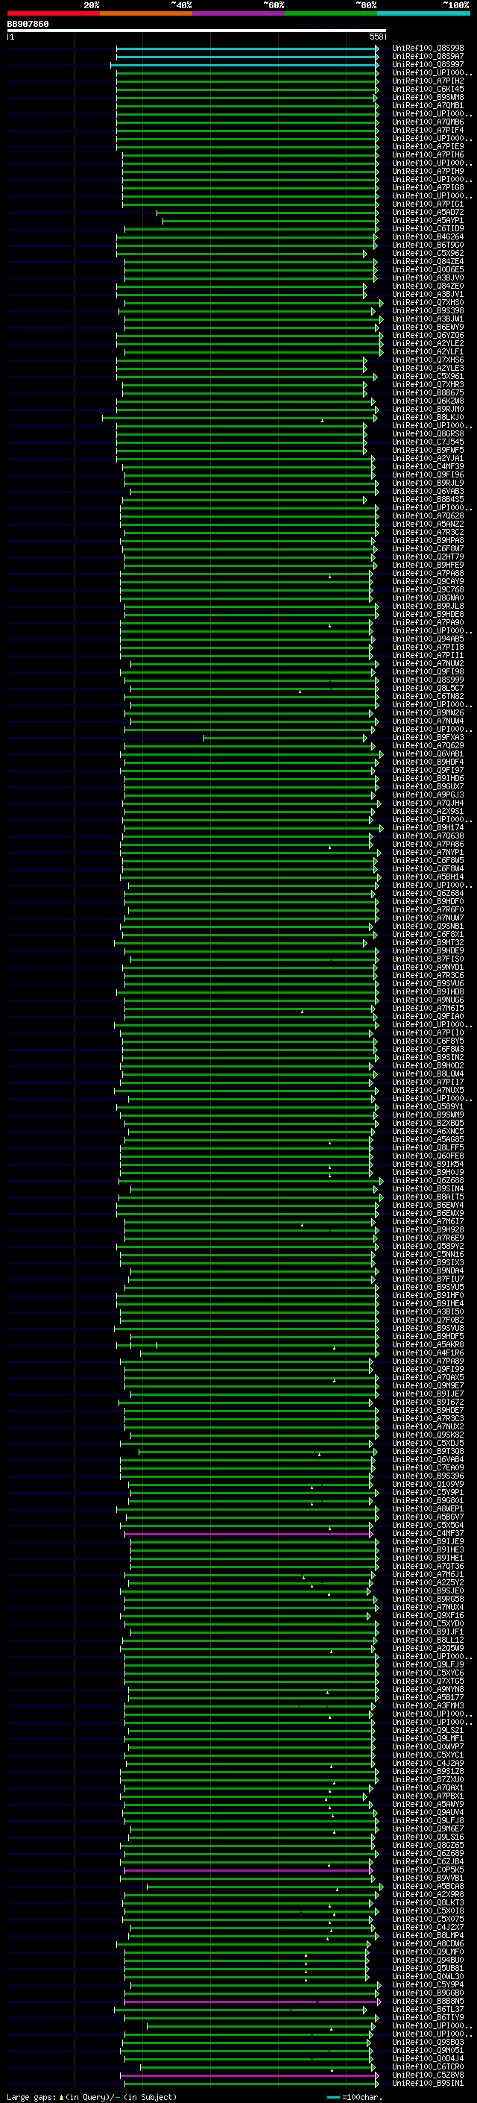This screenshot has width=477, height=2103.
Task: Select hit label UniRef100_Q9M051
Action: pyautogui.click(x=428, y=2050)
